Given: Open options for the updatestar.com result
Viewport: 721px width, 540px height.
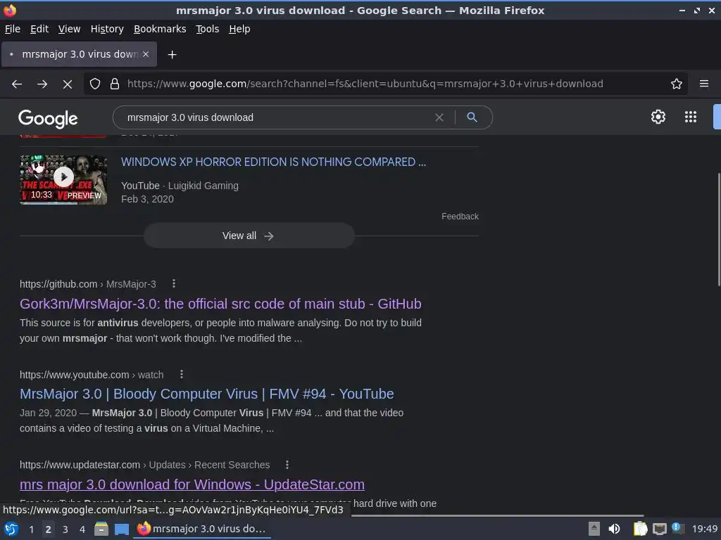Looking at the screenshot, I should tap(287, 465).
